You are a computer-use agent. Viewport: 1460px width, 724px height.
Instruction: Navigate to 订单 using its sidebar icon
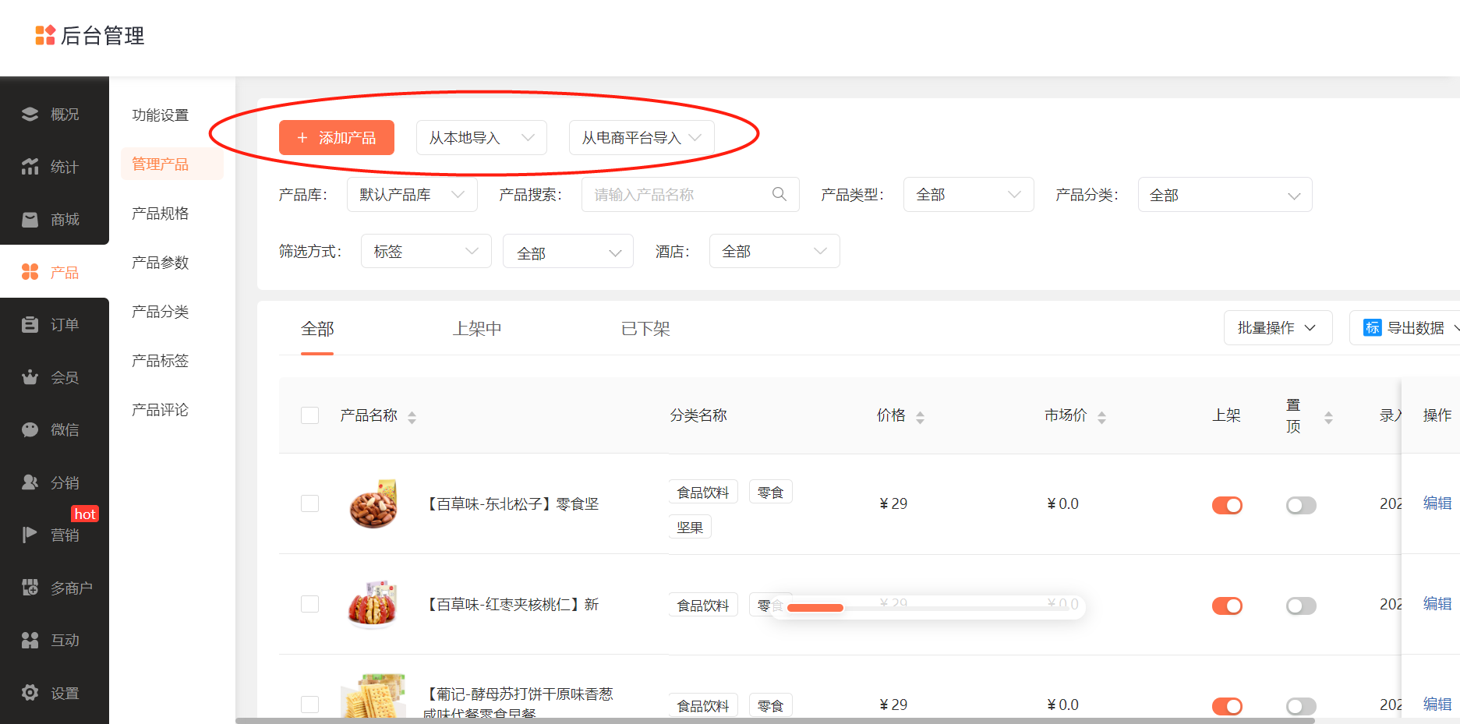(x=54, y=323)
